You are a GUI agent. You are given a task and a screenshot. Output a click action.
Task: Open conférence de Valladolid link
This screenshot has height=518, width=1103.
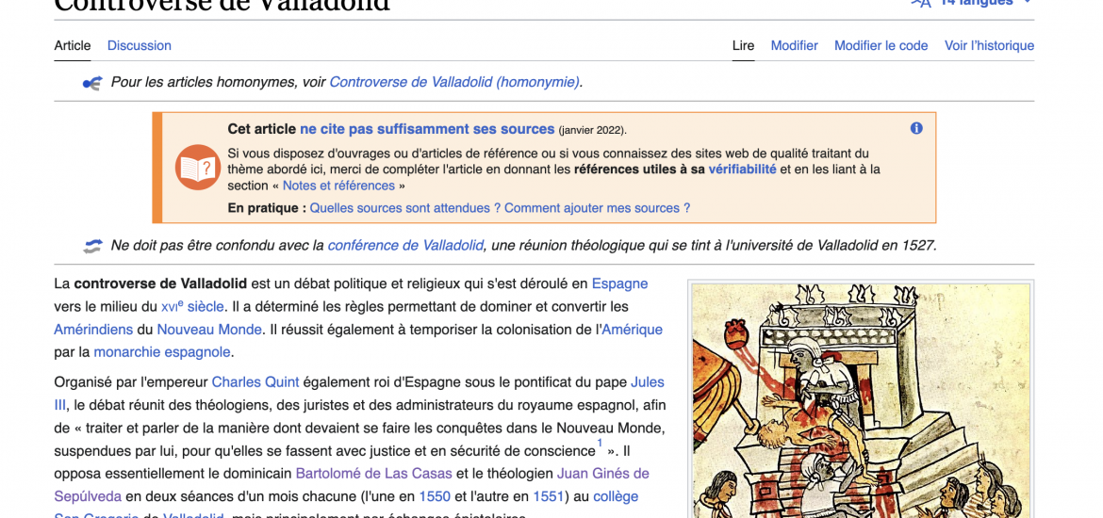point(406,246)
